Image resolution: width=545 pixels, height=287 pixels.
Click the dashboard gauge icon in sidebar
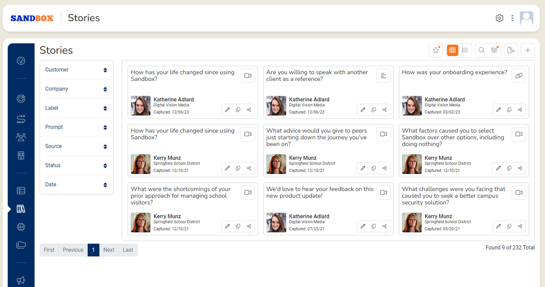tap(21, 61)
